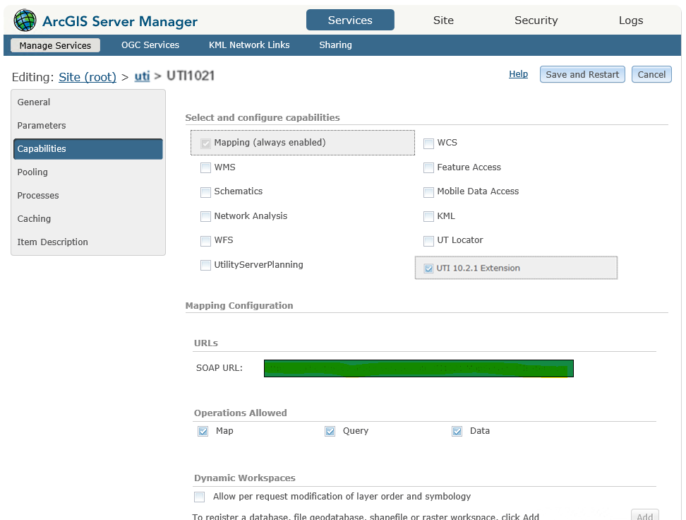Click the 'Dynamic Workspaces' heading
Image resolution: width=686 pixels, height=520 pixels.
(245, 478)
